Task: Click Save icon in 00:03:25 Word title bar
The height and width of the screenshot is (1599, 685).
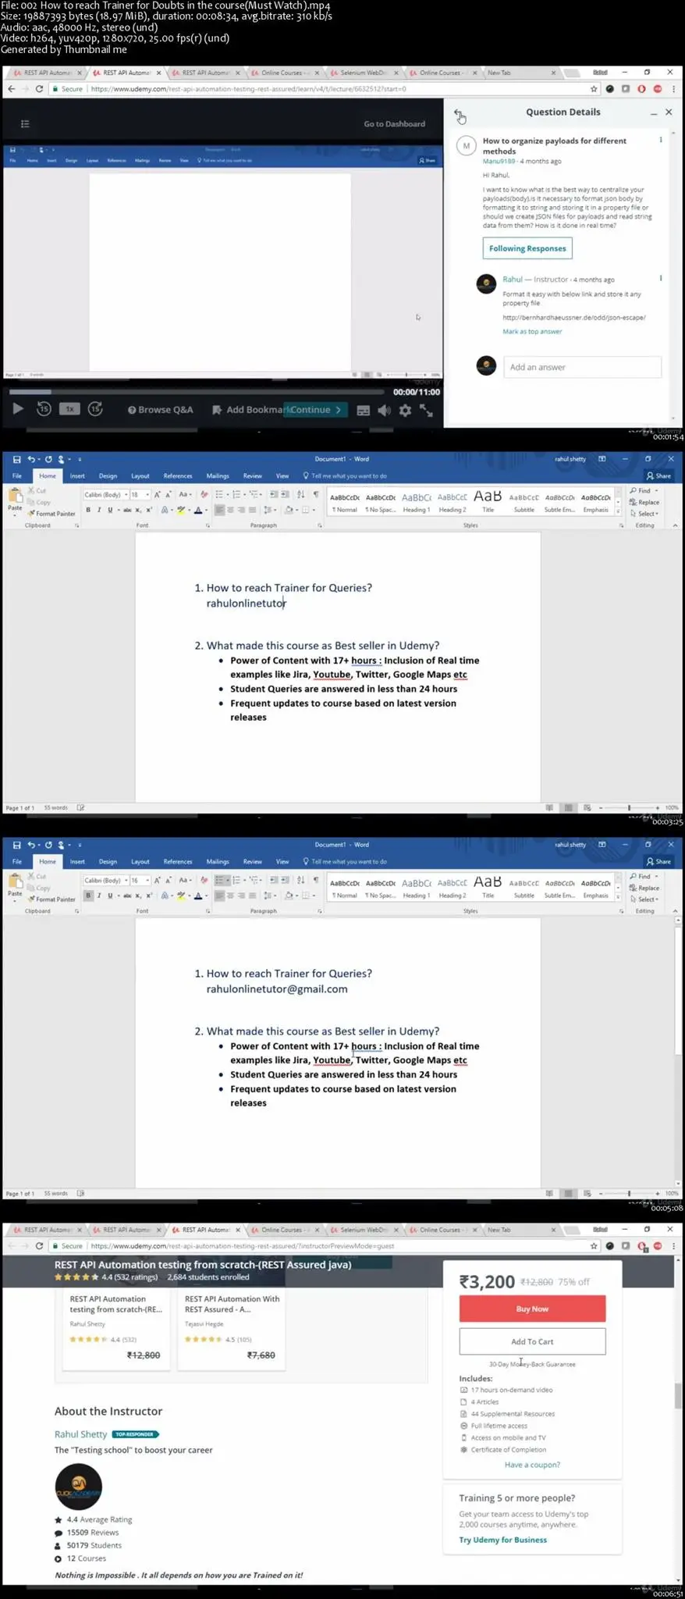Action: coord(16,459)
